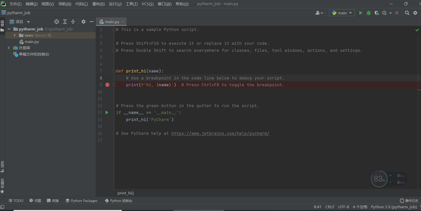Open the Code With Me user icon
Screen dimensions: 421x211
click(319, 13)
